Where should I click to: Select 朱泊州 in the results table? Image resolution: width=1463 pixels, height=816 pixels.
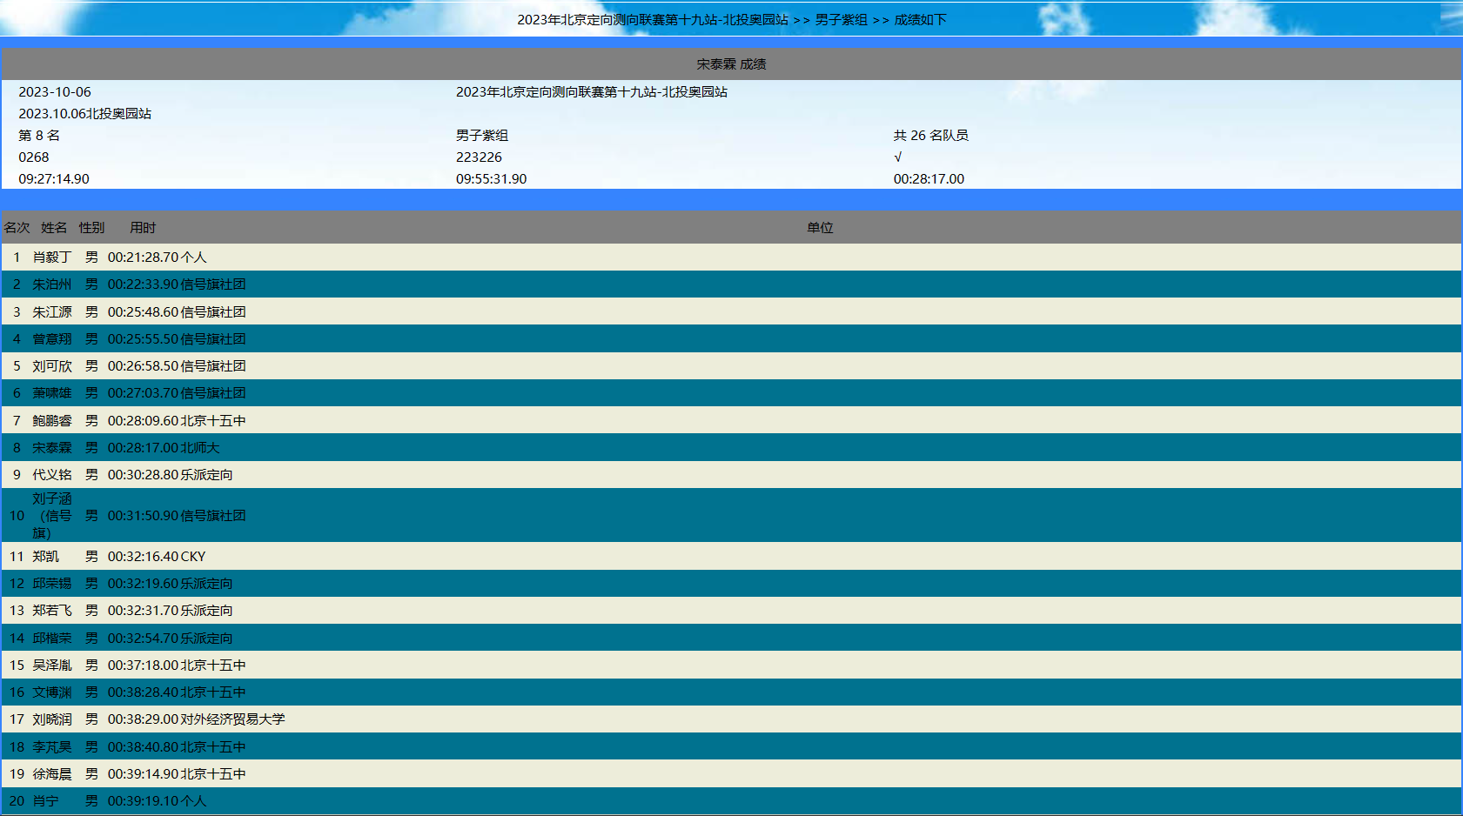click(x=51, y=284)
